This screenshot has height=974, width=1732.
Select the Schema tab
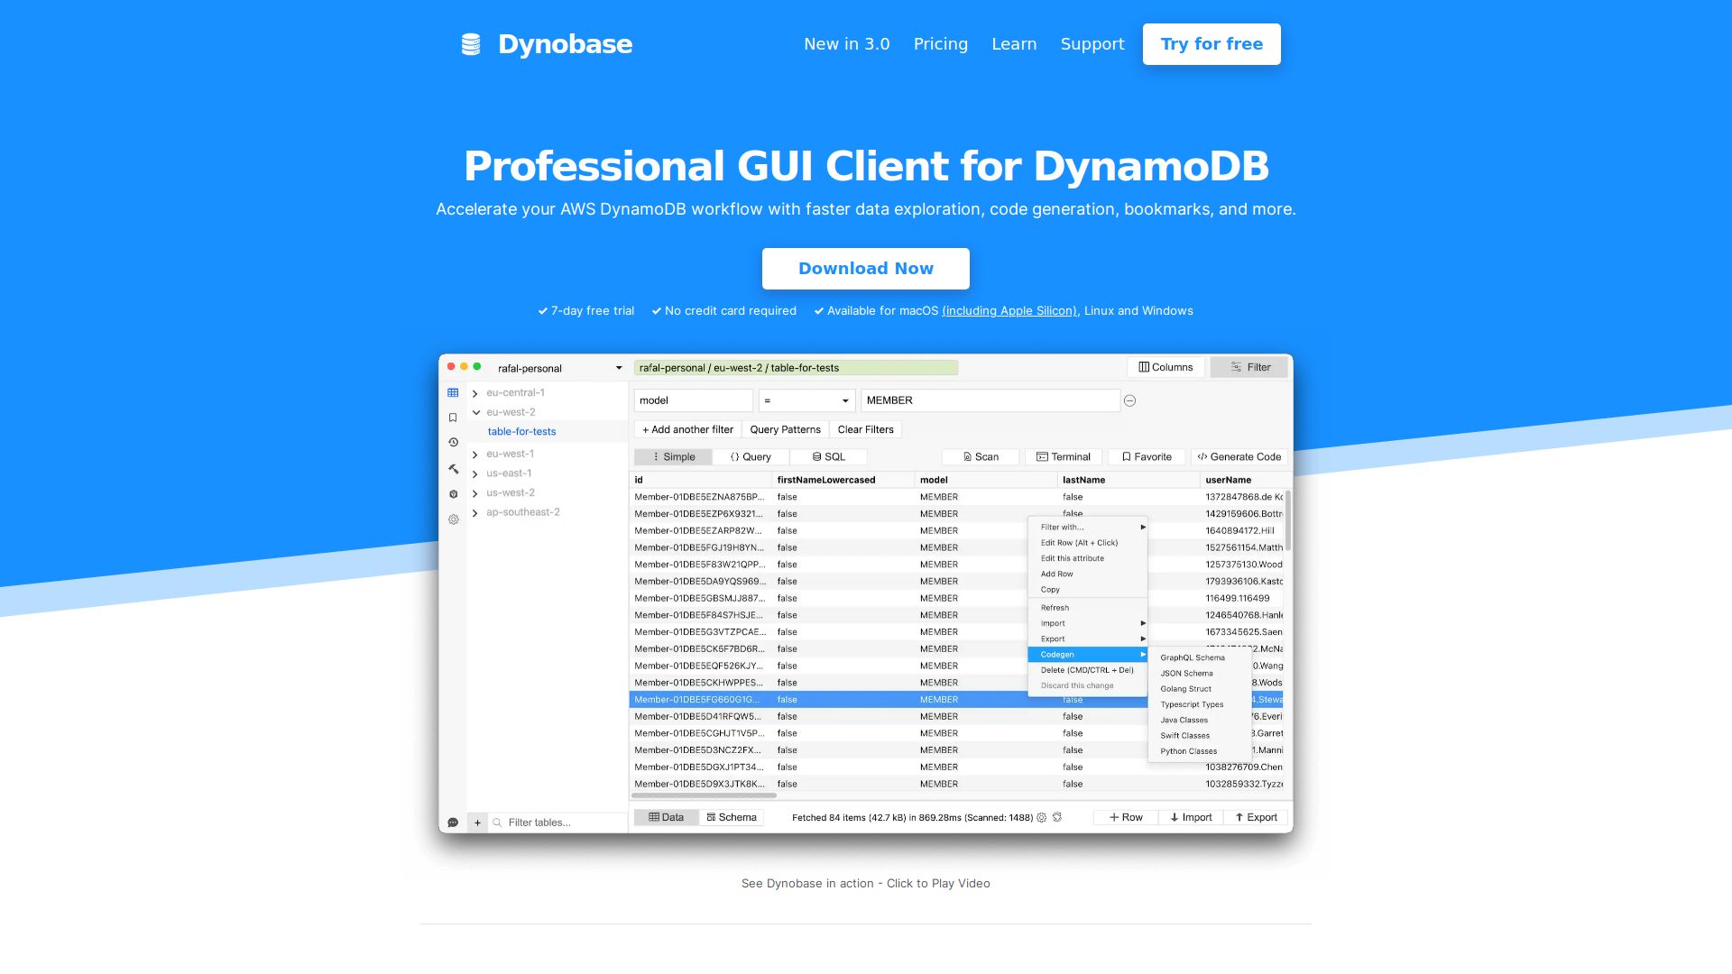(x=732, y=818)
